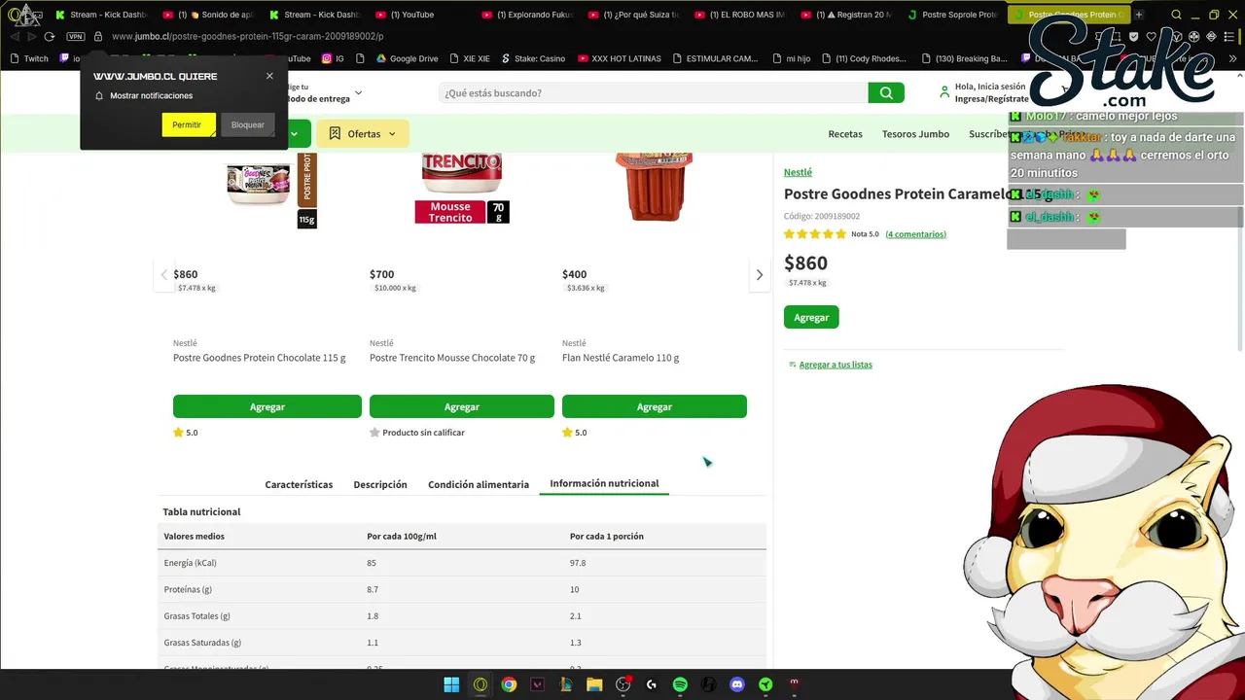Open League of Legends taskbar icon

tap(566, 684)
